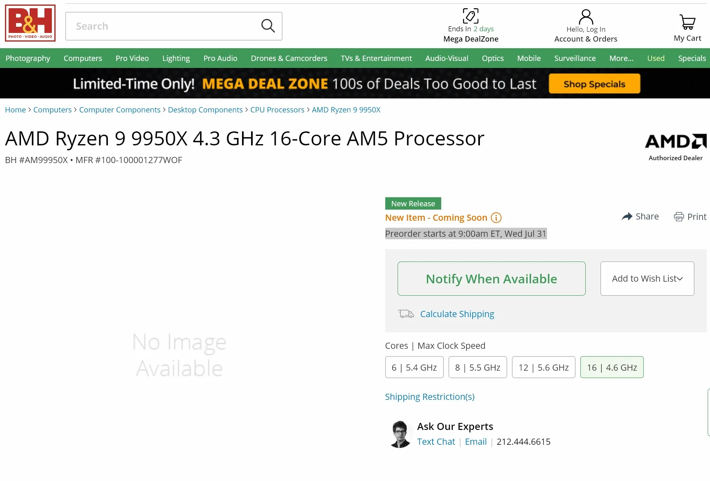
Task: Click the Shop Specials banner button
Action: pyautogui.click(x=594, y=84)
